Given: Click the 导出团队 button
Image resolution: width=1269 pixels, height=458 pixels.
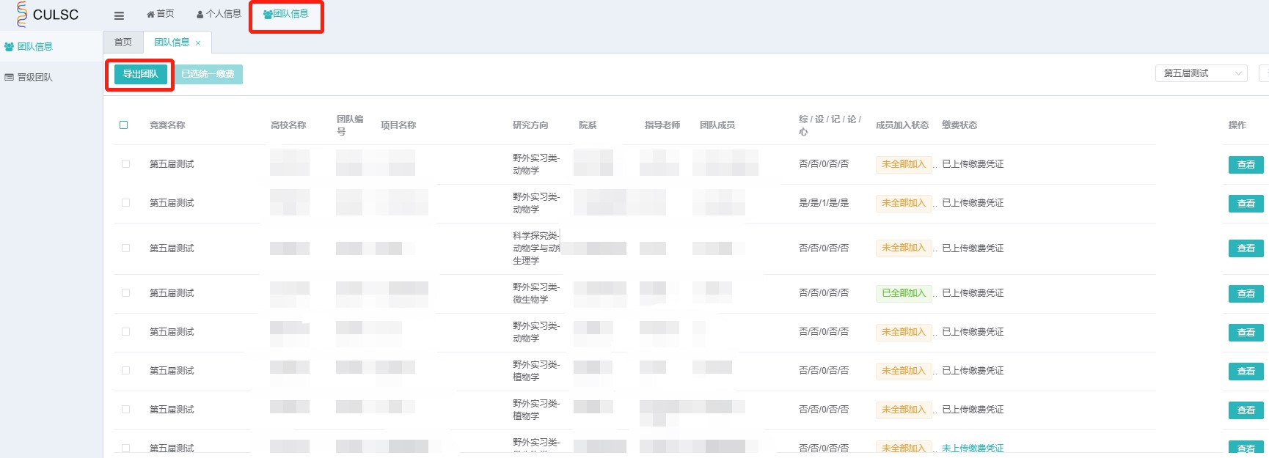Looking at the screenshot, I should 140,74.
